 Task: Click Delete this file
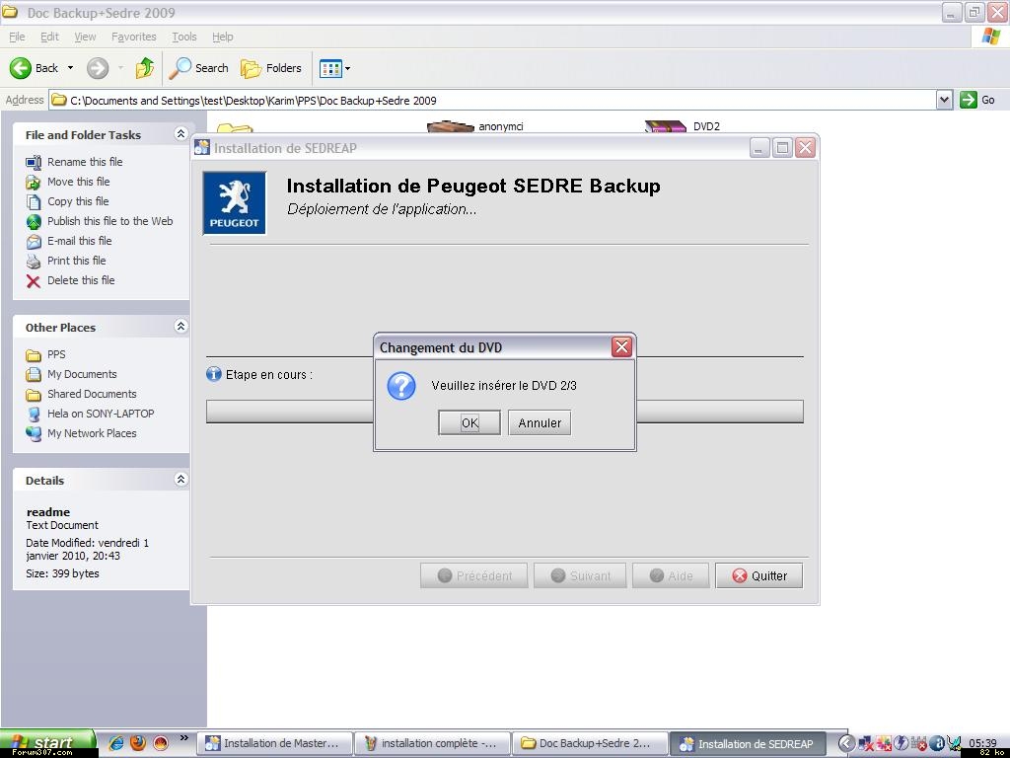pos(81,280)
